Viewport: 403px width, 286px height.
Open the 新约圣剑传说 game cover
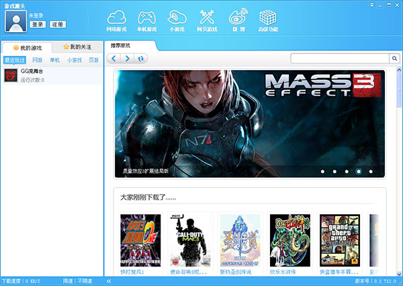240,240
